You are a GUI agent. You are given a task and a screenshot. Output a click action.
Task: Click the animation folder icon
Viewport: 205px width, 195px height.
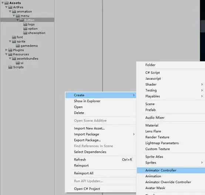14,11
